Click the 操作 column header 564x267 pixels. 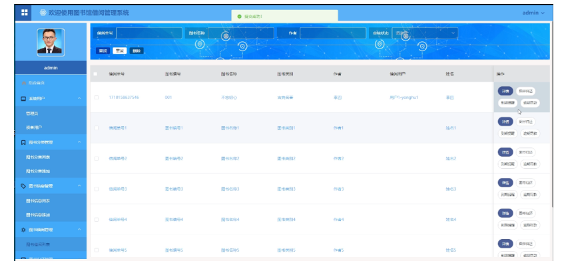click(500, 74)
